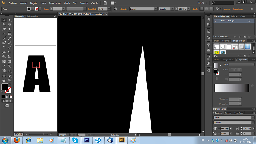Click the Opacidad link in control bar
256x144 pixels.
92,9
